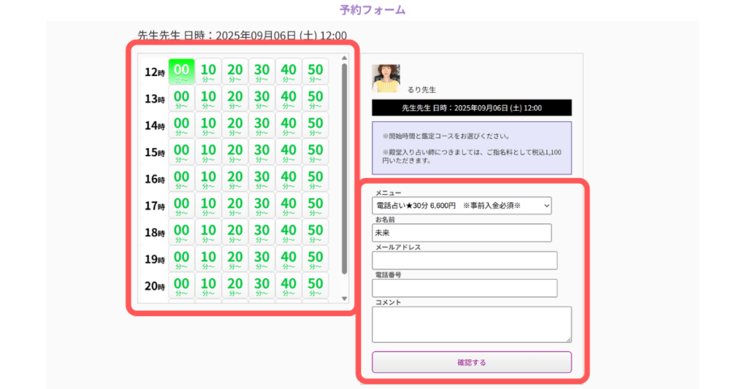Pick the 17時 40分 slot

pyautogui.click(x=289, y=206)
